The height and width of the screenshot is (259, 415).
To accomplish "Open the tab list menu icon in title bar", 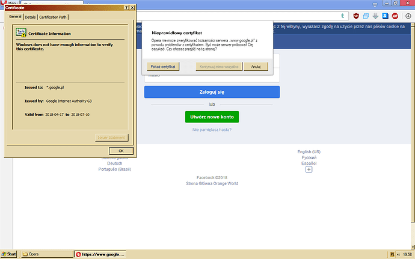I will point(375,4).
